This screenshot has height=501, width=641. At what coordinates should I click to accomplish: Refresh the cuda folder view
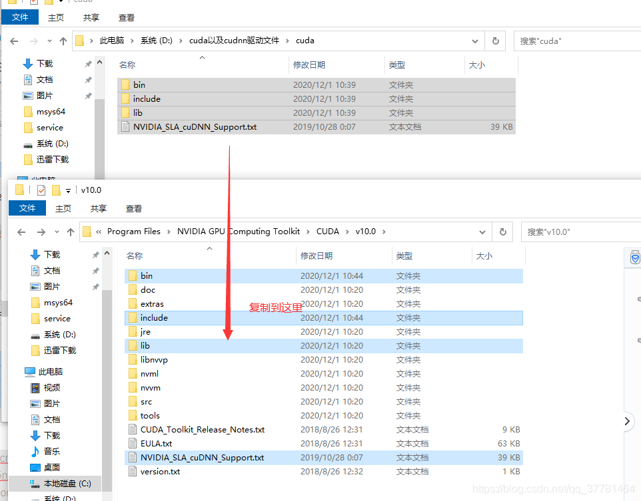pos(496,41)
